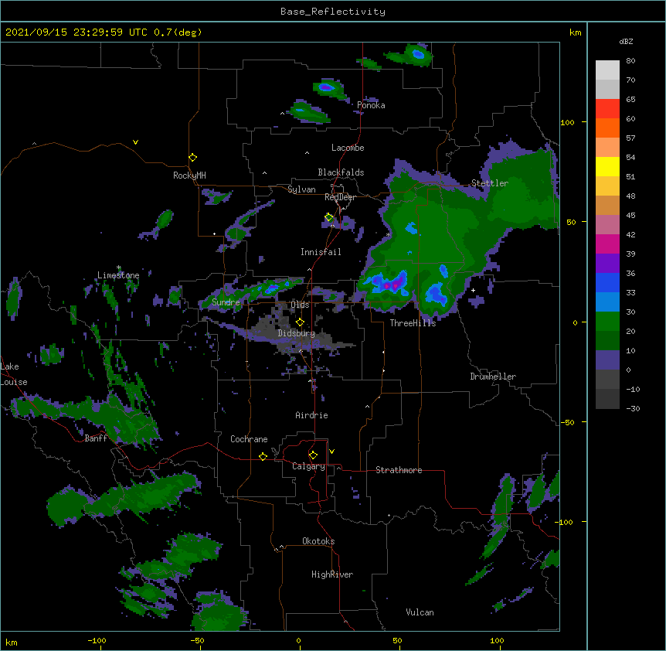666x651 pixels.
Task: Click the Okotoks town label
Action: [x=318, y=541]
